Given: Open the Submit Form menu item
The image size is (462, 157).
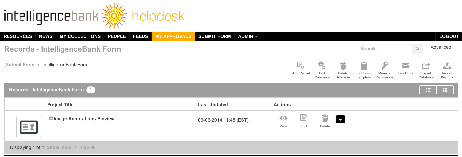Looking at the screenshot, I should pos(215,36).
